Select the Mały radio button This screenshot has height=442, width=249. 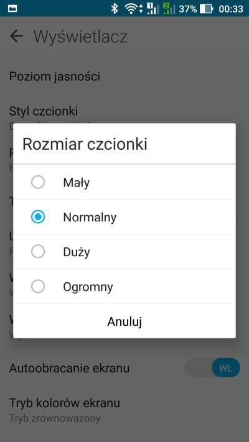click(38, 182)
